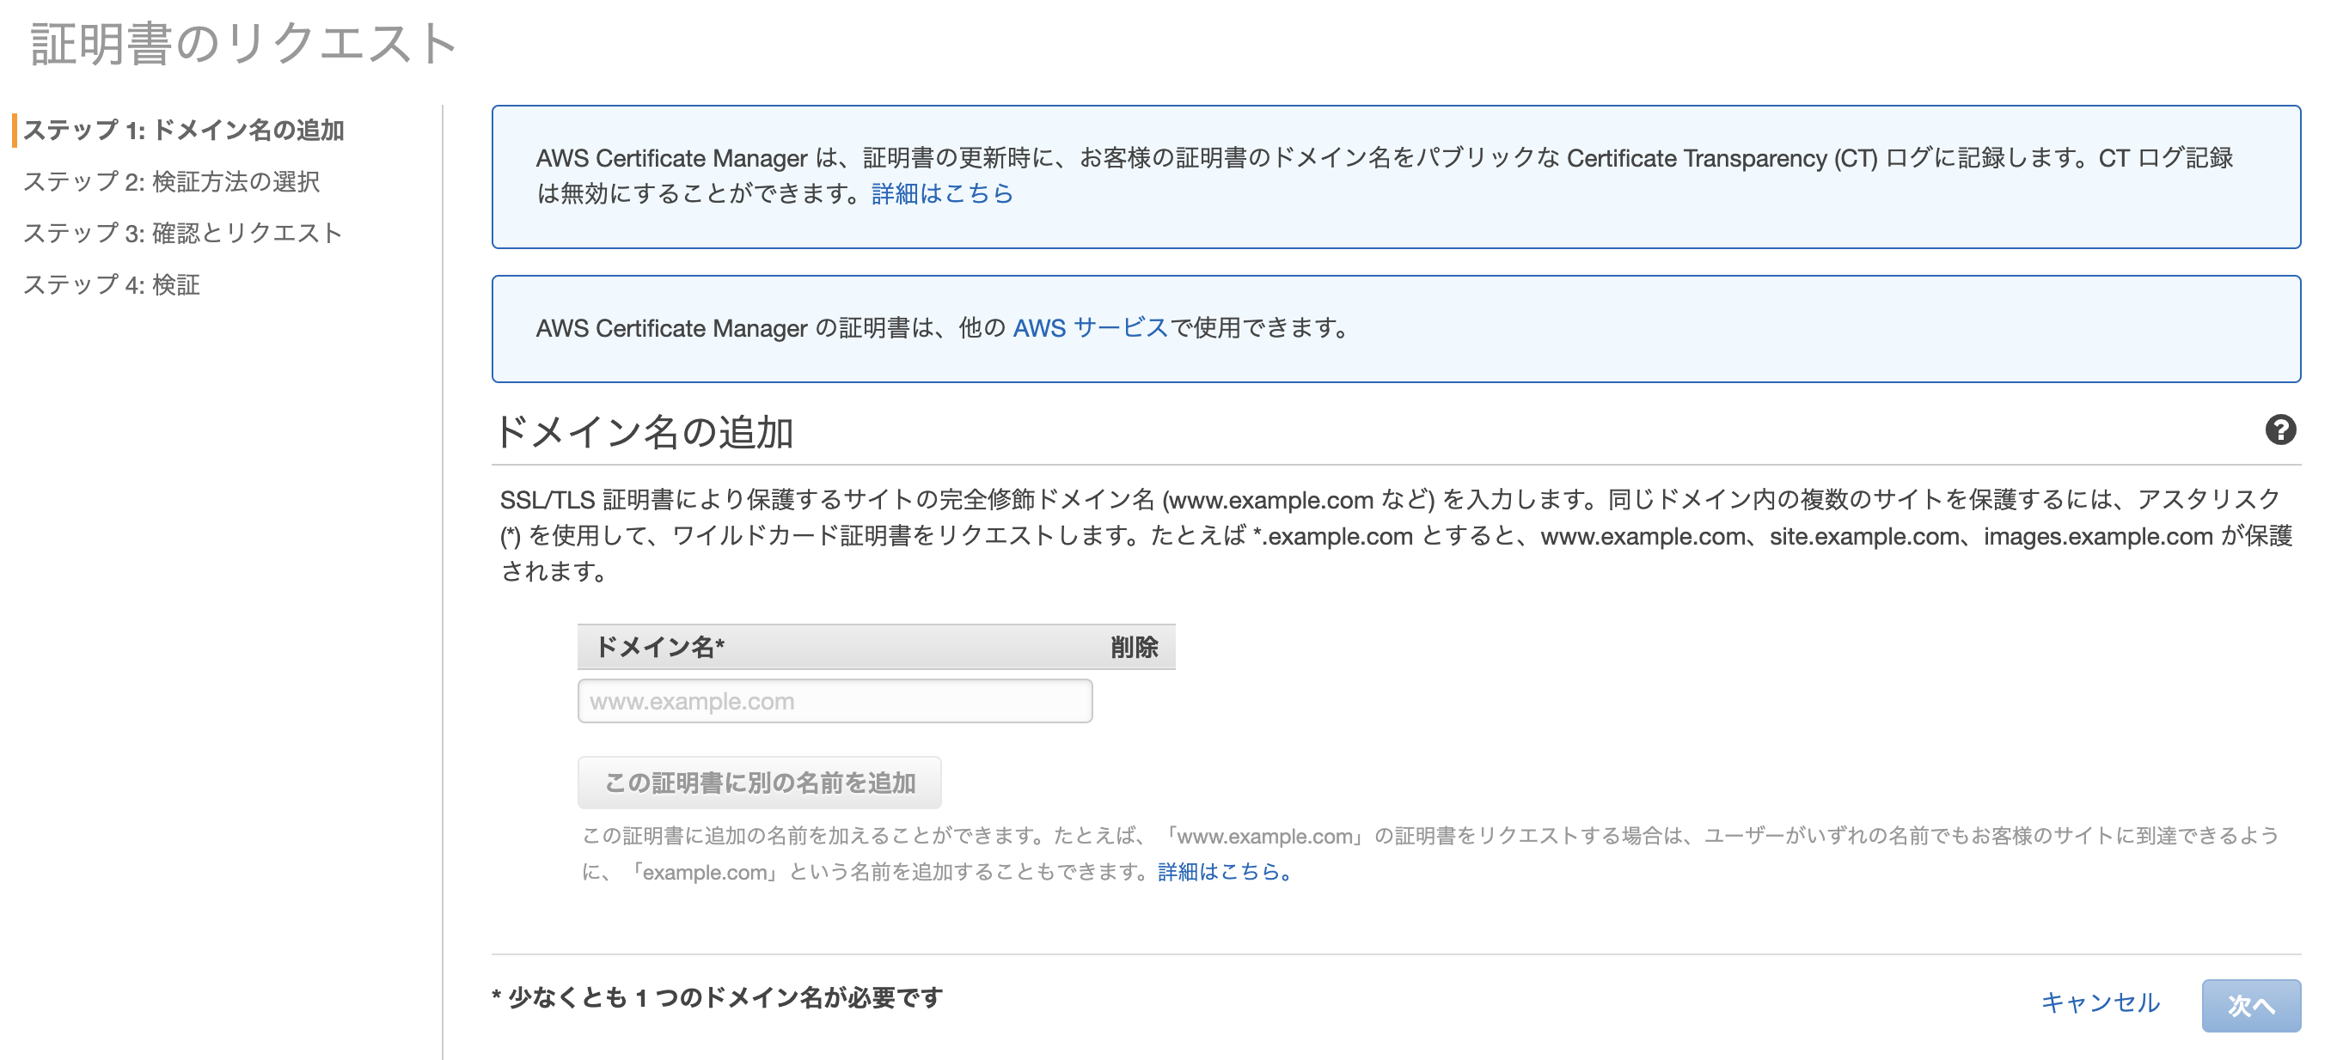
Task: Open 詳細はこちら link in CT log notice
Action: 941,193
